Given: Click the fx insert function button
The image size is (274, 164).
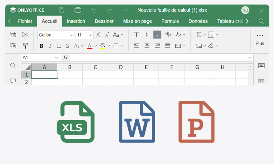Looking at the screenshot, I should point(65,58).
